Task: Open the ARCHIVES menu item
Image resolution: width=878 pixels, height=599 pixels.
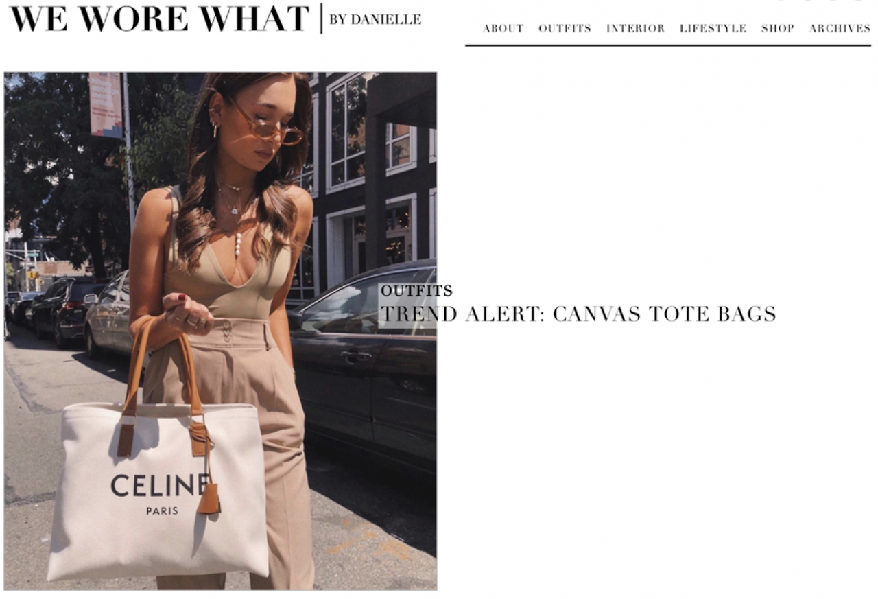Action: 840,28
